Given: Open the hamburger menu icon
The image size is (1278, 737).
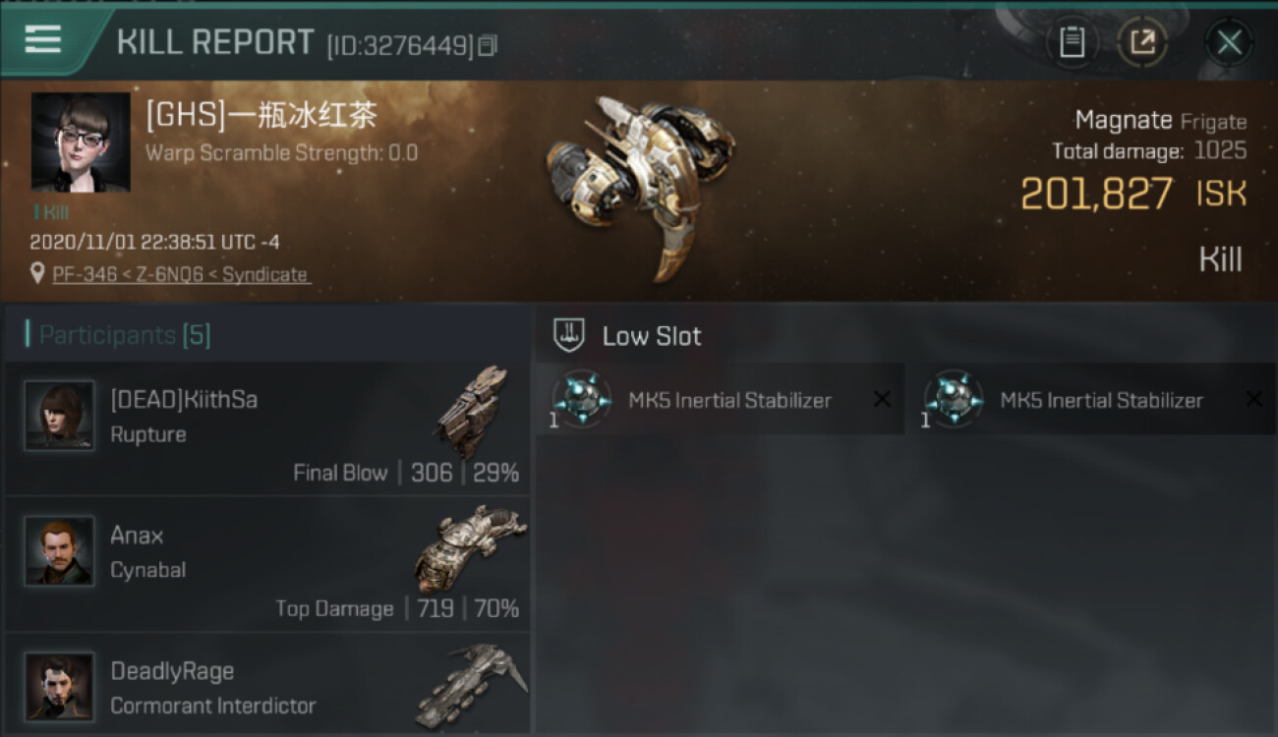Looking at the screenshot, I should pos(43,39).
